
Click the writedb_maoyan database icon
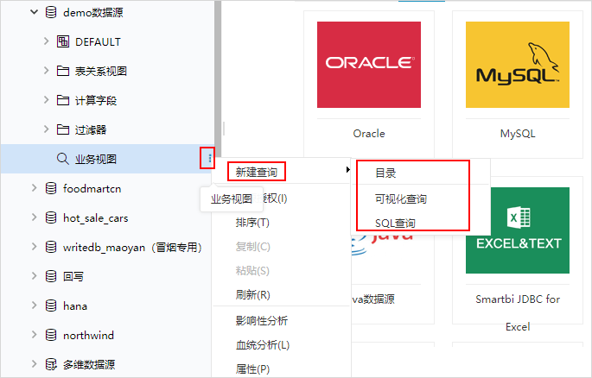(51, 247)
